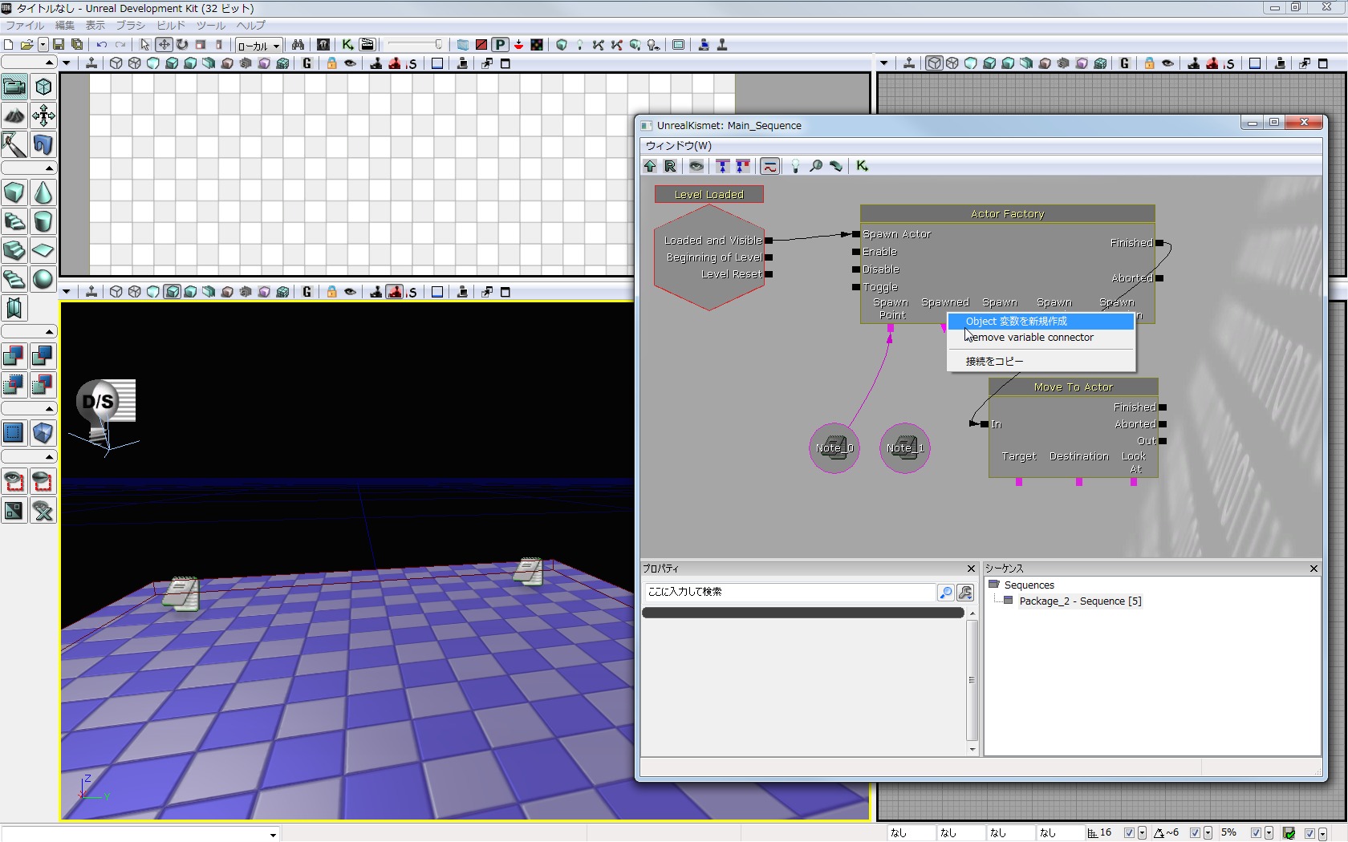The height and width of the screenshot is (842, 1348).
Task: Choose '接続をコピー' from context menu
Action: pos(994,362)
